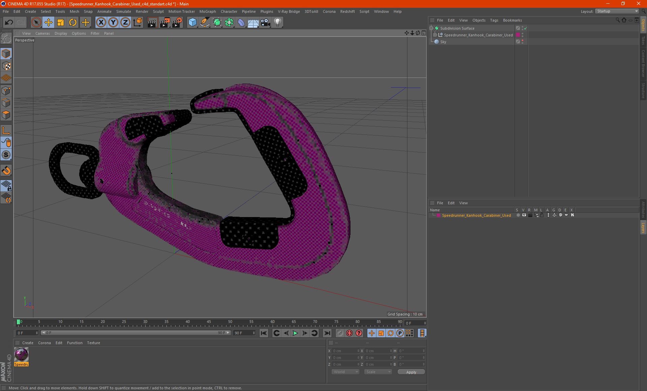This screenshot has height=391, width=647.
Task: Activate the Scale tool
Action: tap(61, 22)
